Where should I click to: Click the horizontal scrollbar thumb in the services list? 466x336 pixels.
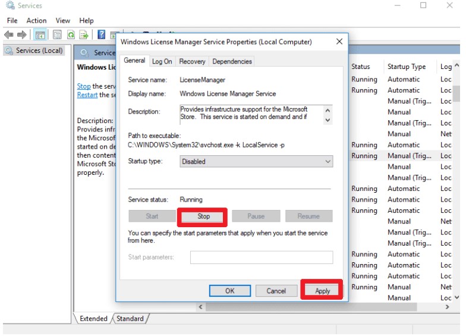[x=311, y=307]
